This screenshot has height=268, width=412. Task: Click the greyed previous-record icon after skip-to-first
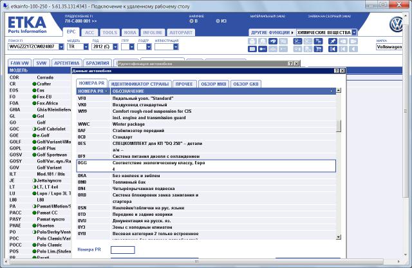click(342, 49)
